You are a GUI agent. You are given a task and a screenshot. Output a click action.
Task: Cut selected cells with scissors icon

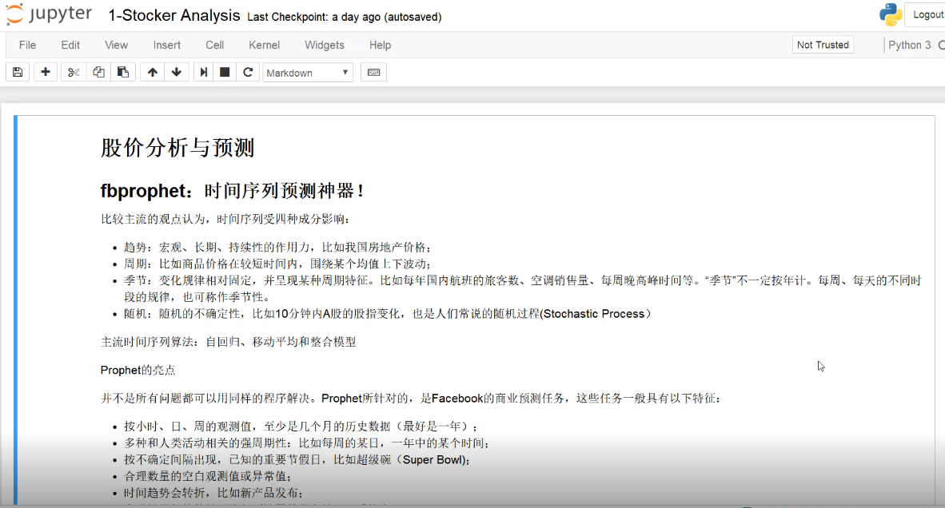[74, 73]
